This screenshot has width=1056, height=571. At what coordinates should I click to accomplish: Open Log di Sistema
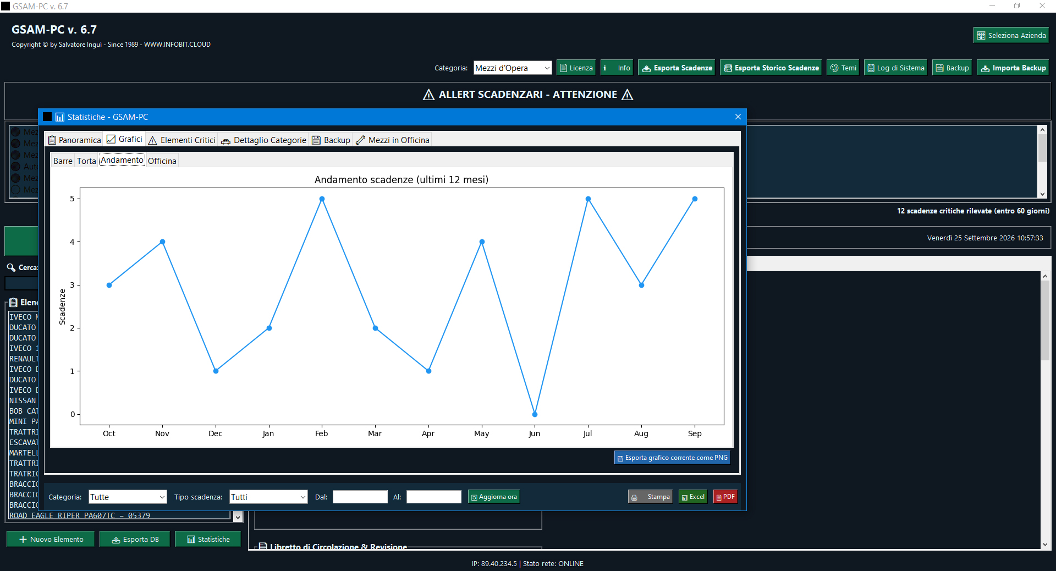(895, 68)
